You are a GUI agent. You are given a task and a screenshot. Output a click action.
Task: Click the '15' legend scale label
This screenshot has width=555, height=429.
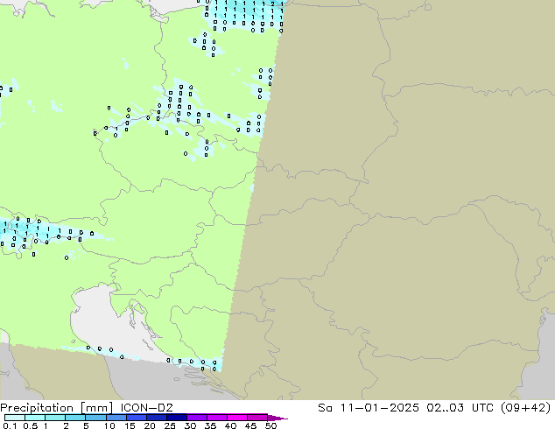pyautogui.click(x=130, y=425)
